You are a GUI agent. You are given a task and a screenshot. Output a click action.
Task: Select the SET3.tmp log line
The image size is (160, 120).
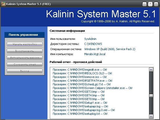[x=79, y=92]
